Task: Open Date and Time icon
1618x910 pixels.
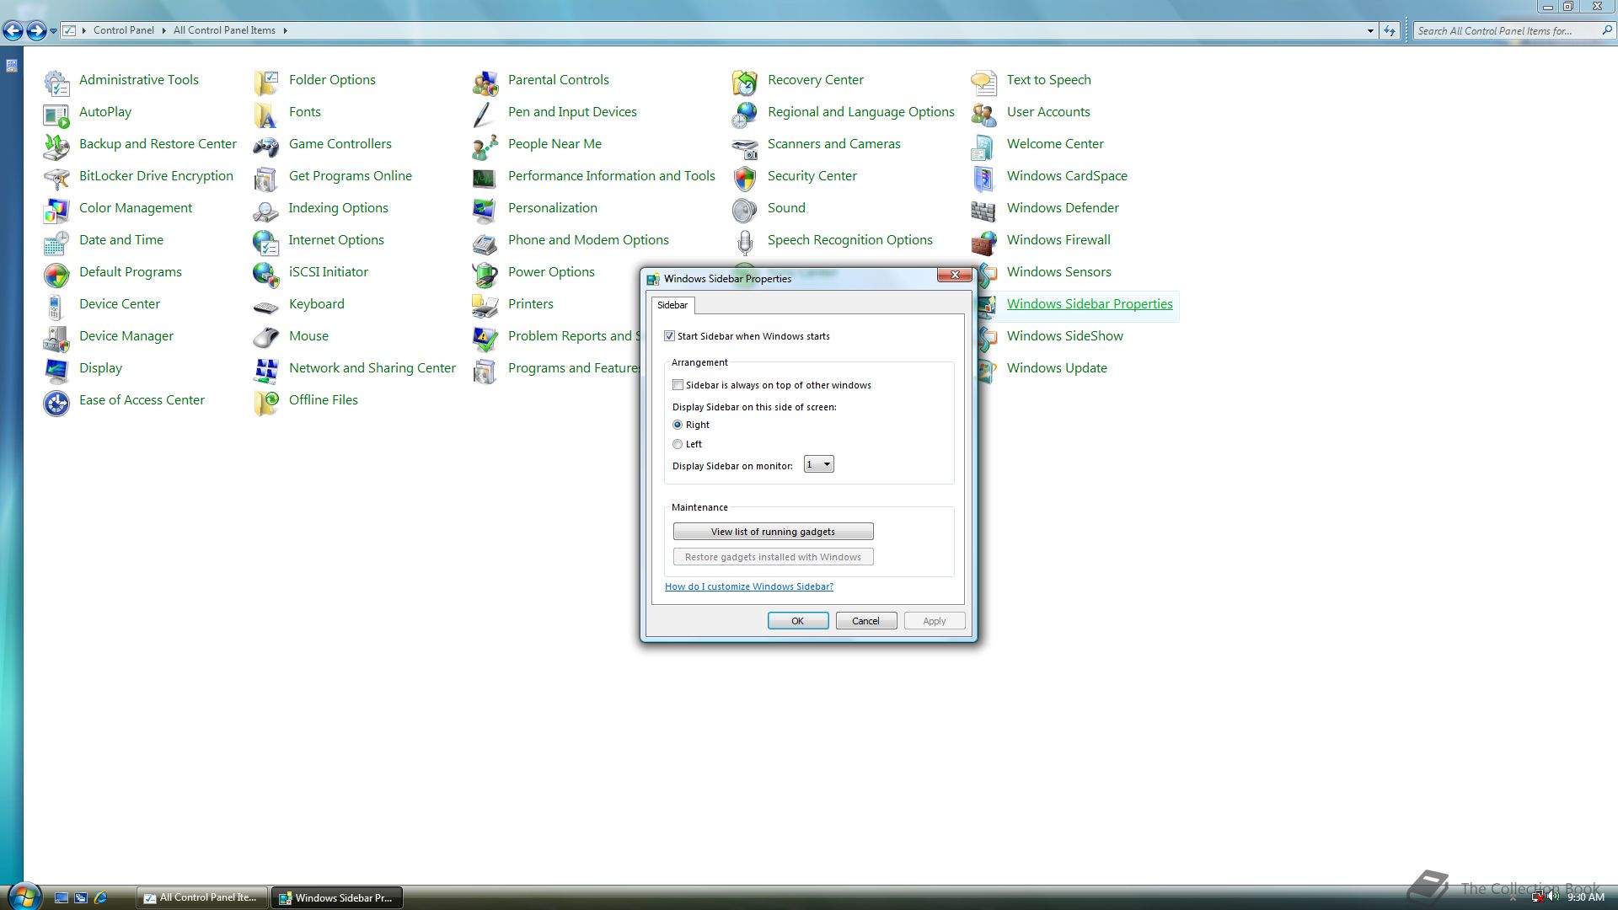Action: (x=56, y=243)
